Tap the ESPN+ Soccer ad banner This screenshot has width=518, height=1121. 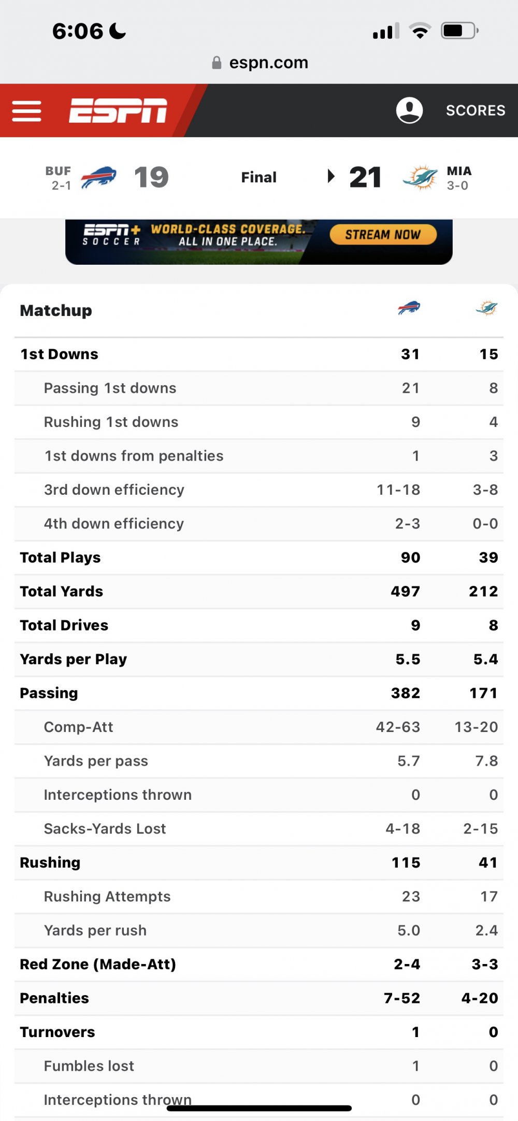(x=207, y=241)
